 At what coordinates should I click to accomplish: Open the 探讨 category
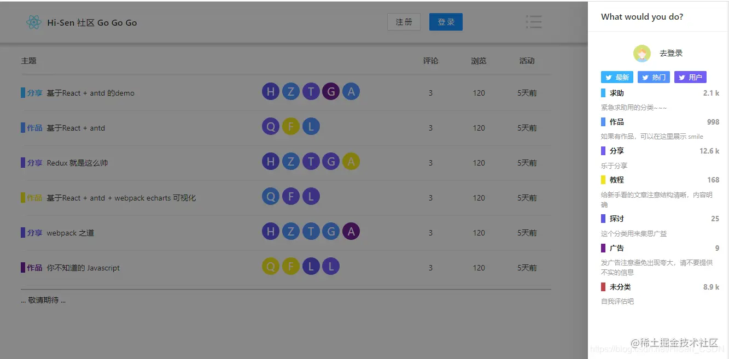[x=617, y=219]
